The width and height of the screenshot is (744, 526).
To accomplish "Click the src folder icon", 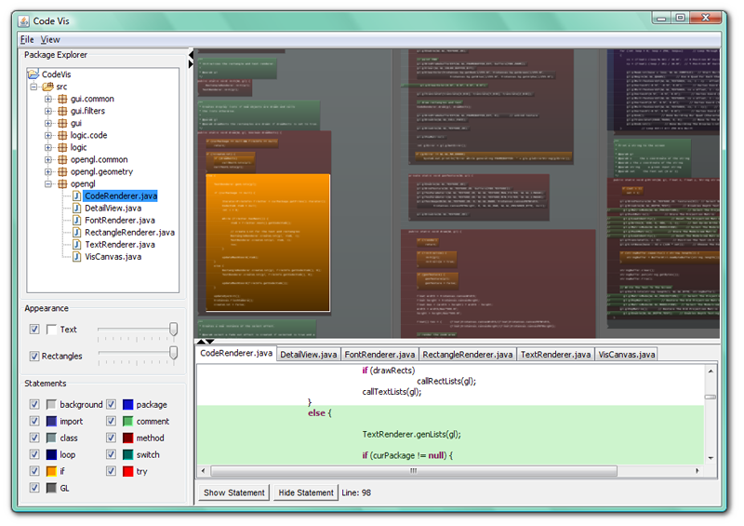I will click(48, 87).
